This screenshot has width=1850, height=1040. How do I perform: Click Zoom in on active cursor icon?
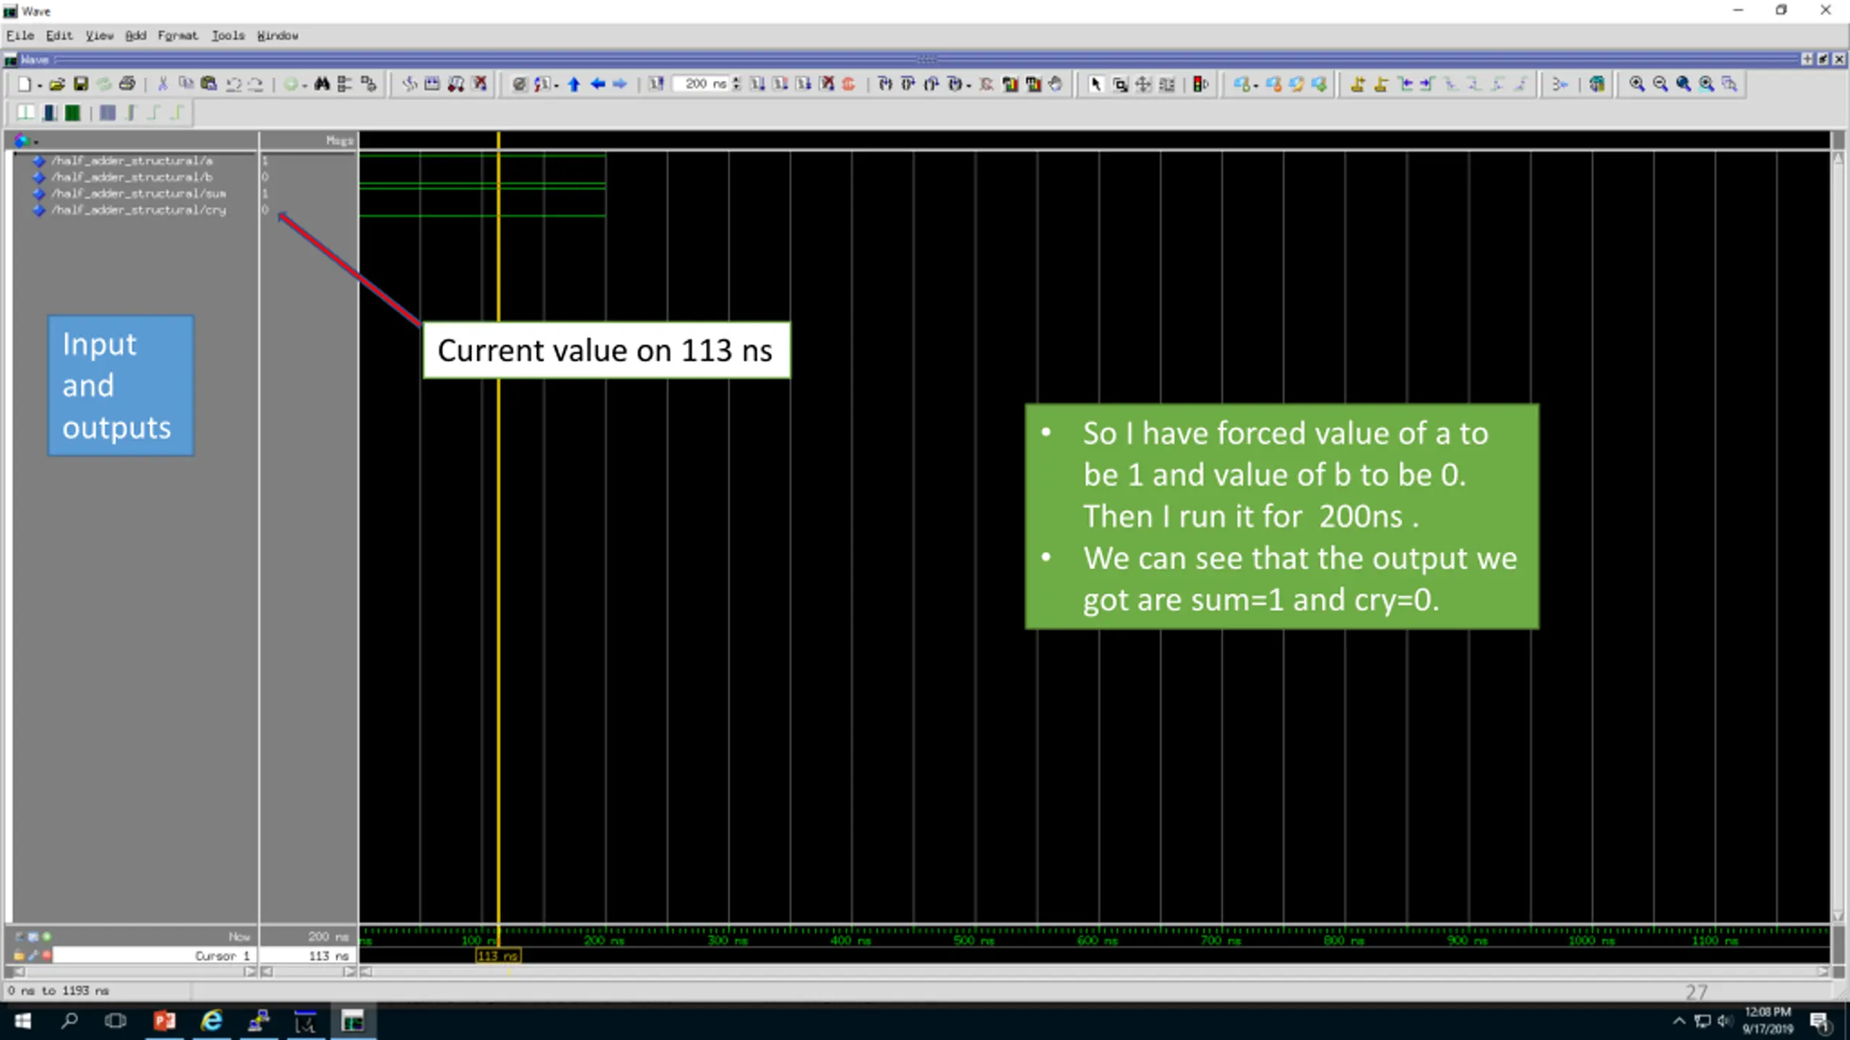point(1707,84)
